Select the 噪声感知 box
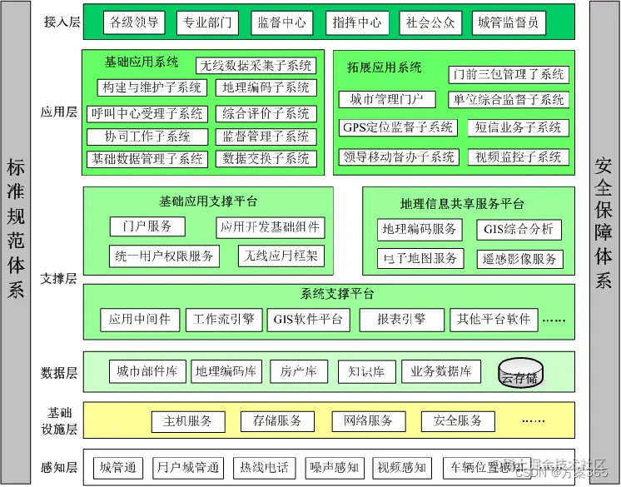Screen dimensions: 621x487 click(x=335, y=468)
